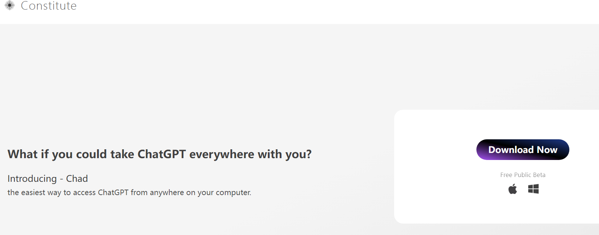
Task: Click the Download Now button
Action: (x=523, y=150)
